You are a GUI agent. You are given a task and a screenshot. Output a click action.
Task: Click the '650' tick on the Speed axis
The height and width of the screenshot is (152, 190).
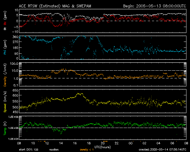15,90
